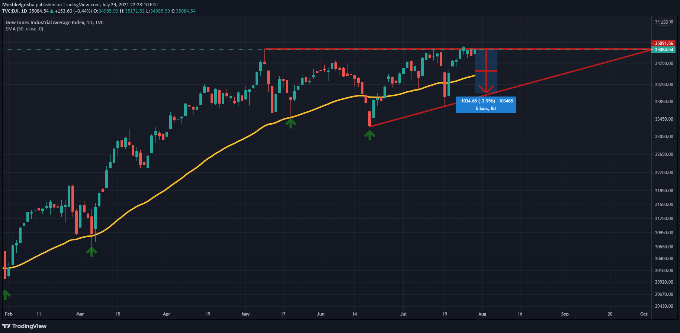Click the Mar label on the time axis
This screenshot has height=333, width=680.
[x=80, y=314]
